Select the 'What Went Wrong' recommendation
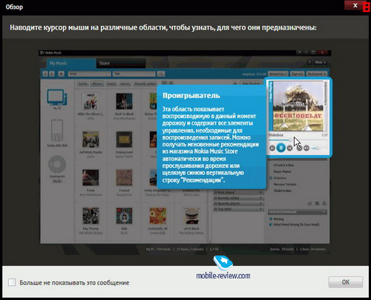 point(296,224)
